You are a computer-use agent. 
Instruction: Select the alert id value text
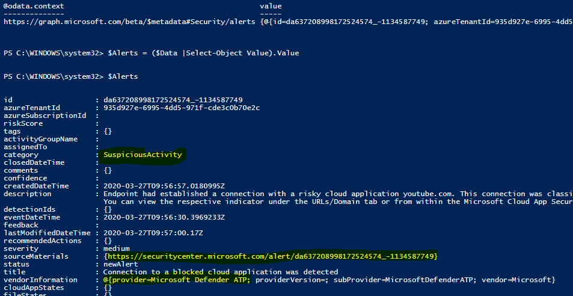174,100
